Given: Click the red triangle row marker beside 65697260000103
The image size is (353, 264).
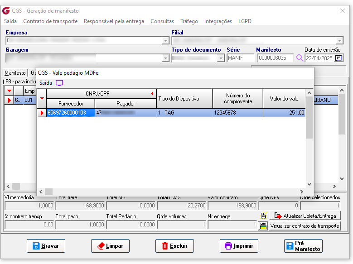Looking at the screenshot, I should (x=42, y=113).
